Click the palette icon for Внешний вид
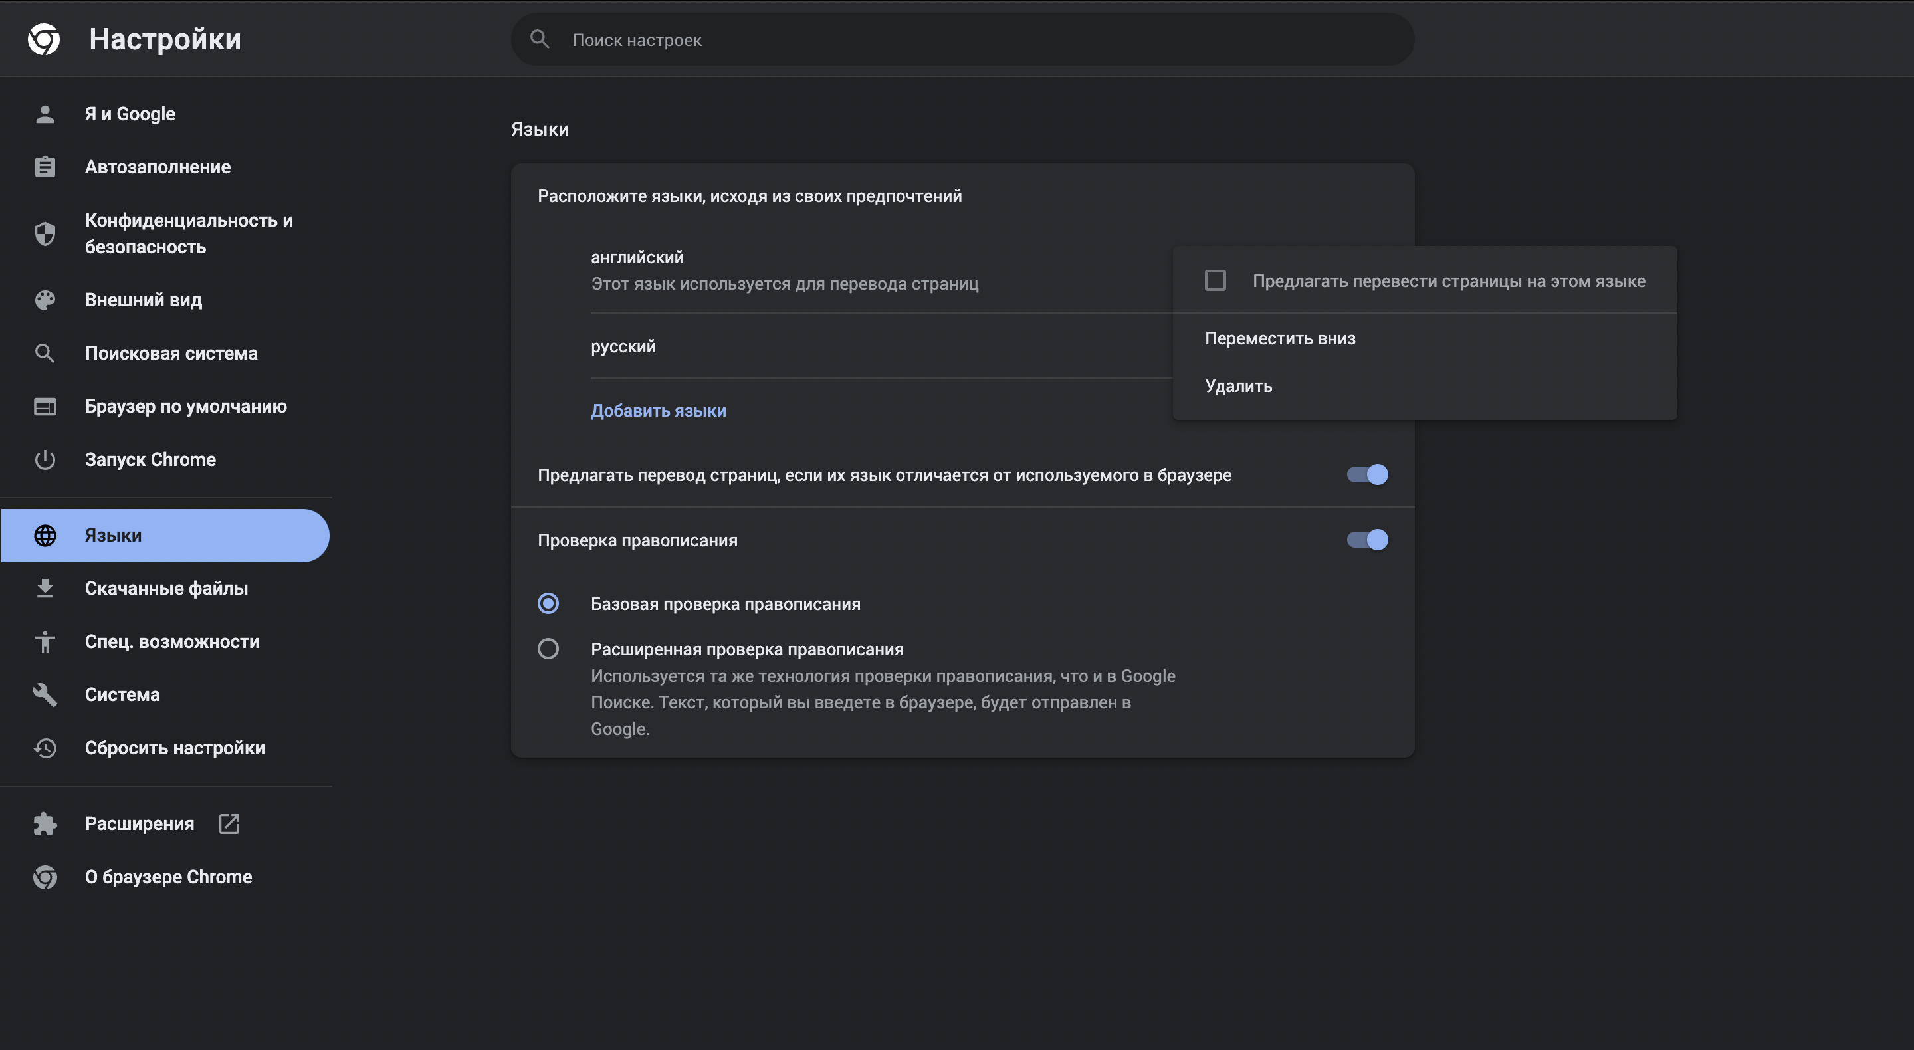1914x1050 pixels. [x=45, y=300]
